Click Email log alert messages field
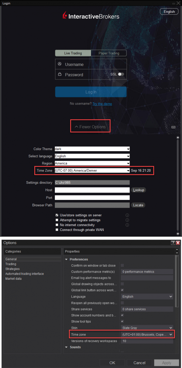This screenshot has height=368, width=182. tap(147, 278)
